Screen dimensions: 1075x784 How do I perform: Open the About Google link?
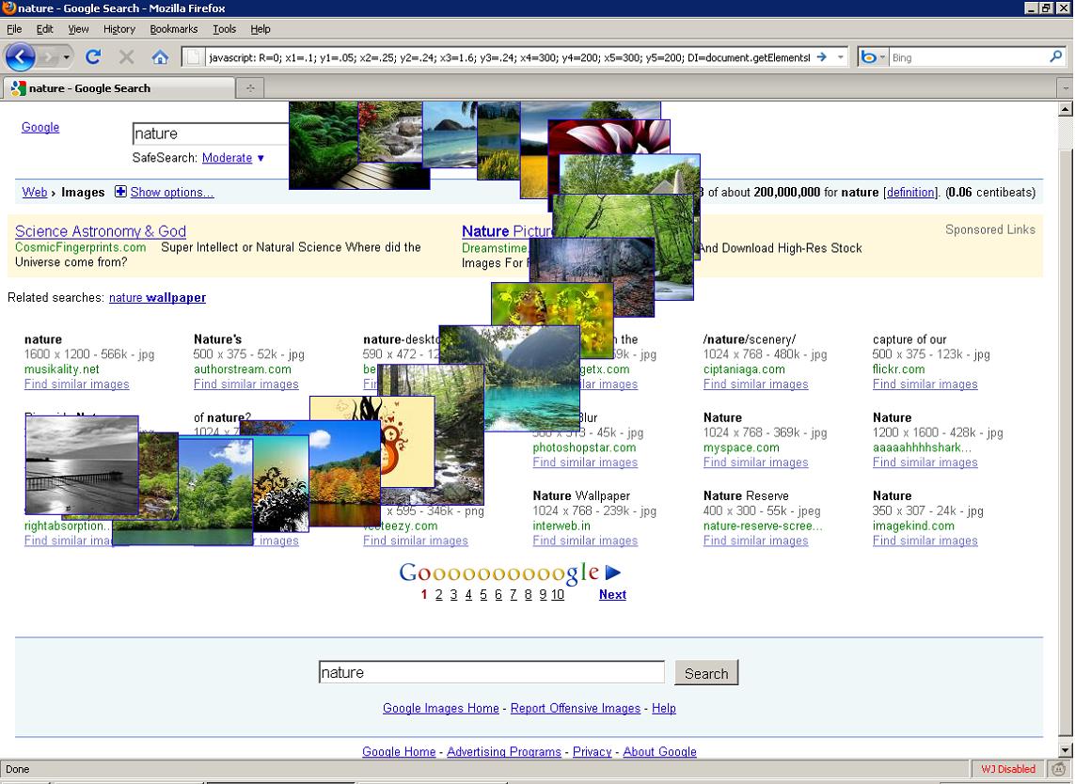(659, 752)
